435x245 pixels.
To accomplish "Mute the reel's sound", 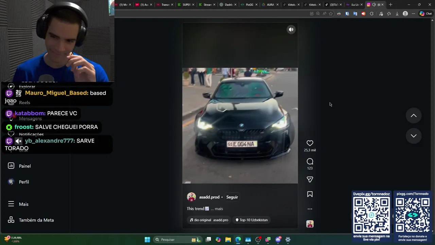I will tap(291, 30).
